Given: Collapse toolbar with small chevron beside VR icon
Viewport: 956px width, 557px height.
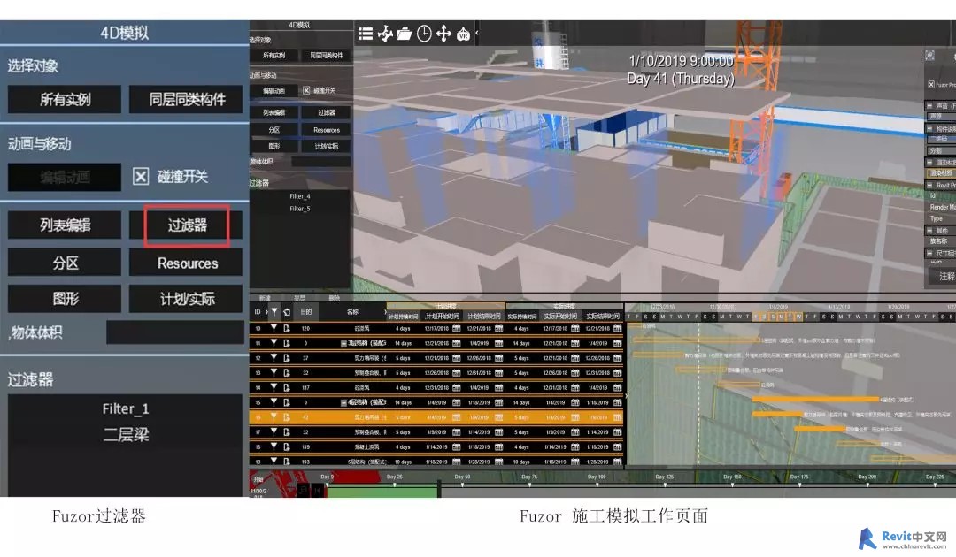Looking at the screenshot, I should [x=476, y=33].
